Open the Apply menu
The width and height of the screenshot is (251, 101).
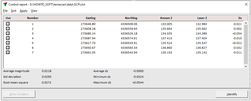coord(24,11)
